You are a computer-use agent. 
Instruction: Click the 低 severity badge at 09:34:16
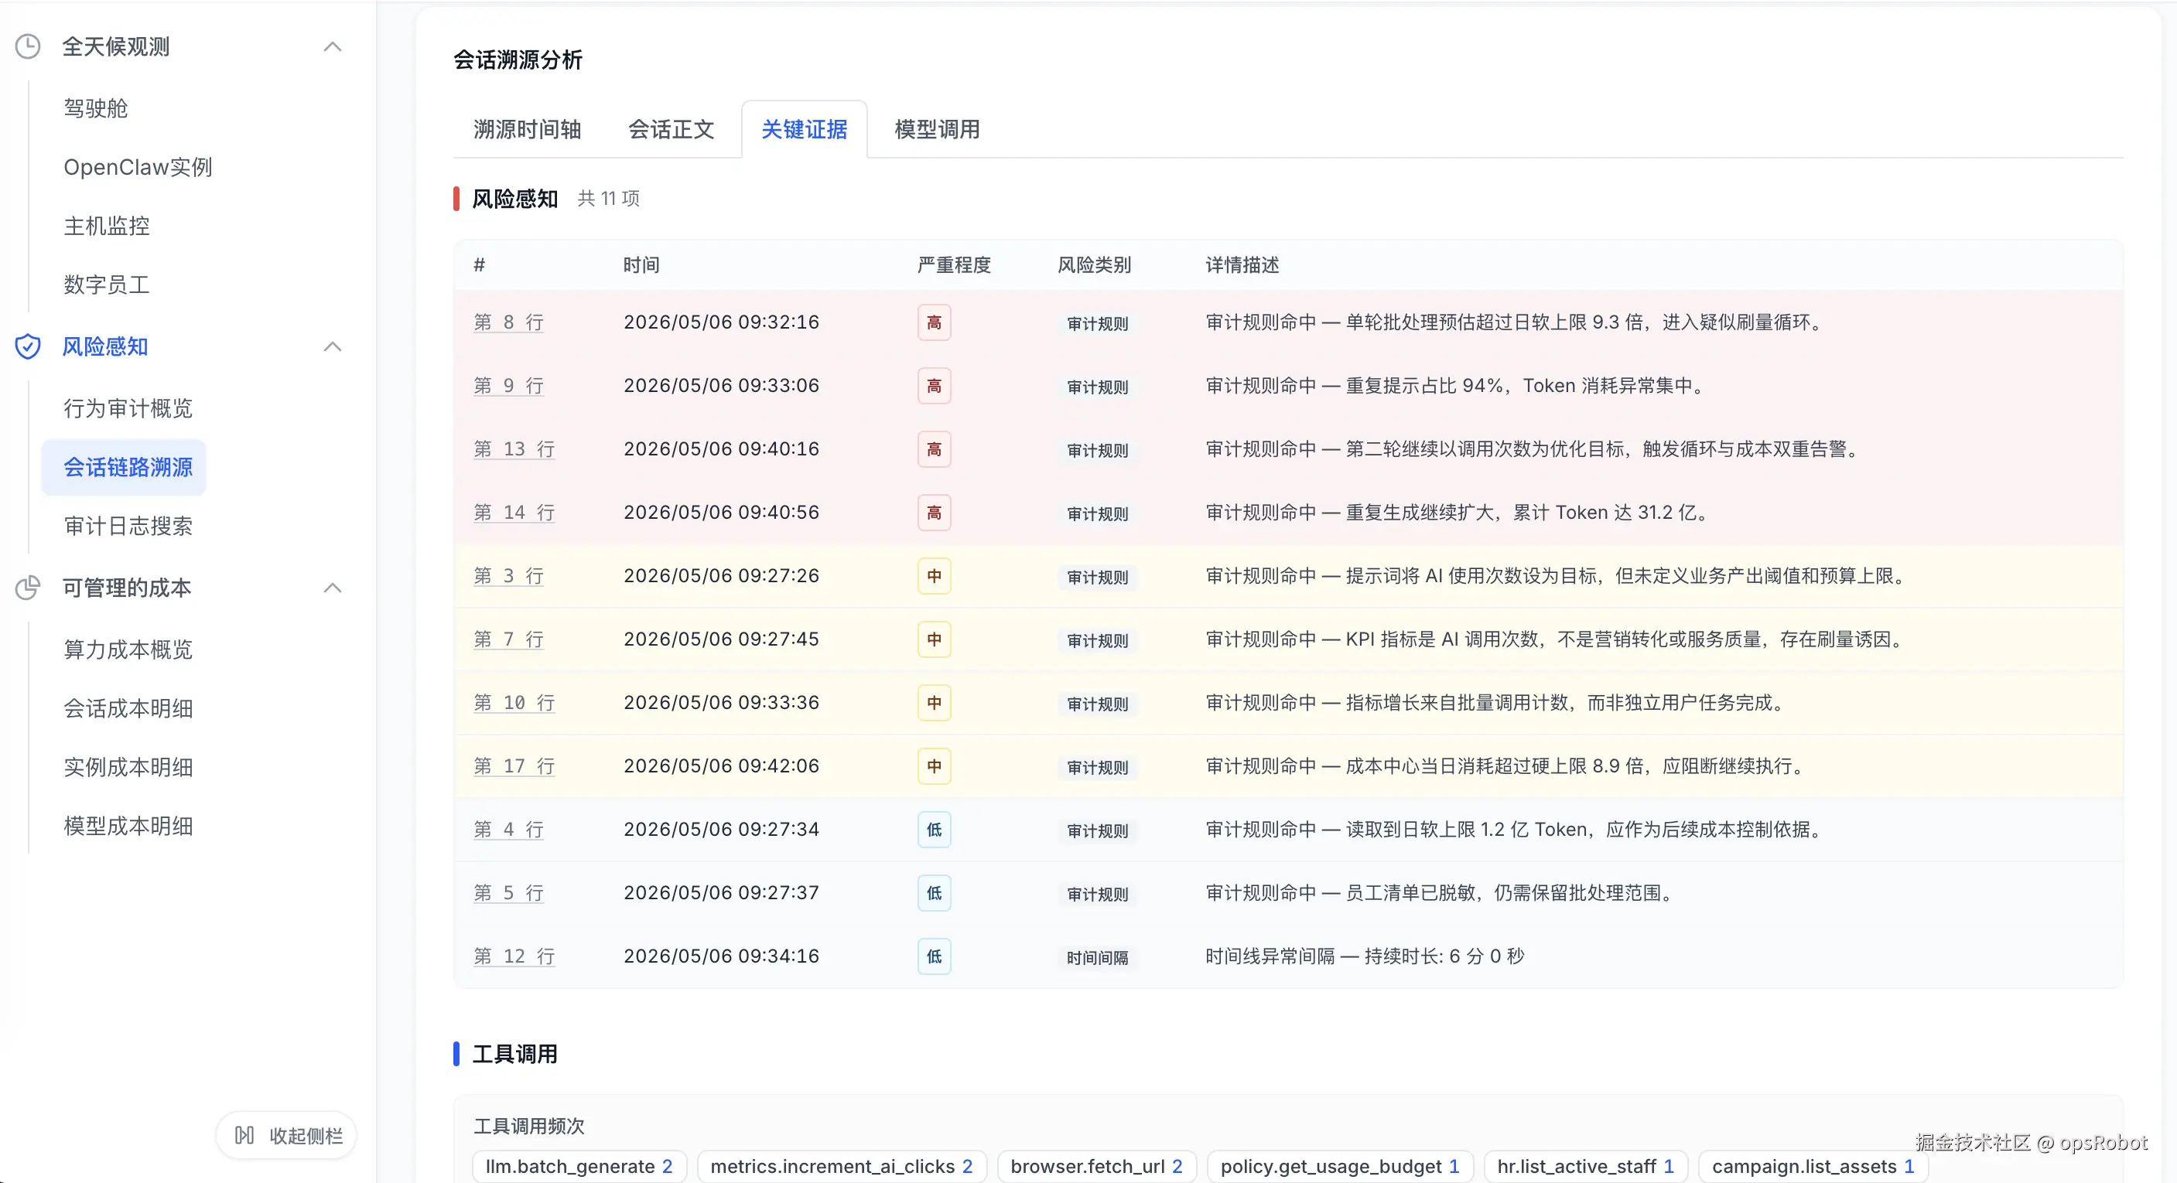[x=934, y=956]
